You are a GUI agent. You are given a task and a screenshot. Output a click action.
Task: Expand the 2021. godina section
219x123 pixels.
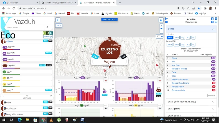pos(191,109)
